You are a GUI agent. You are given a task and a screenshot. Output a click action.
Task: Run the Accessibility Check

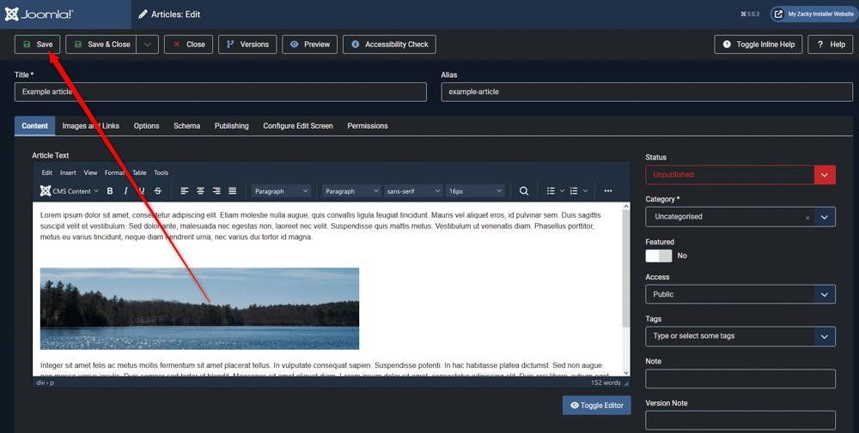(x=389, y=45)
